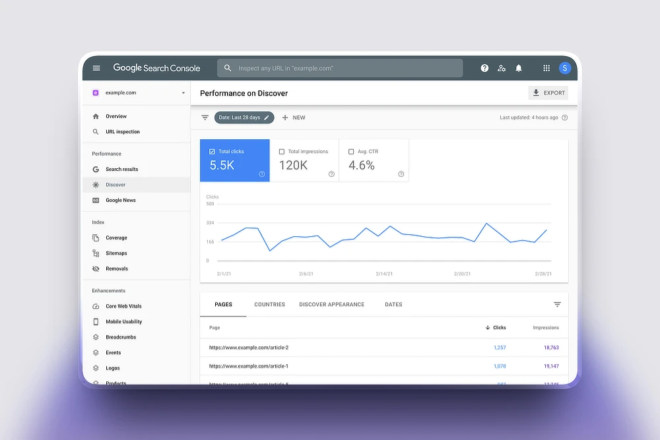Click the 18,763 impressions value
Screen dimensions: 660x440
(x=551, y=348)
